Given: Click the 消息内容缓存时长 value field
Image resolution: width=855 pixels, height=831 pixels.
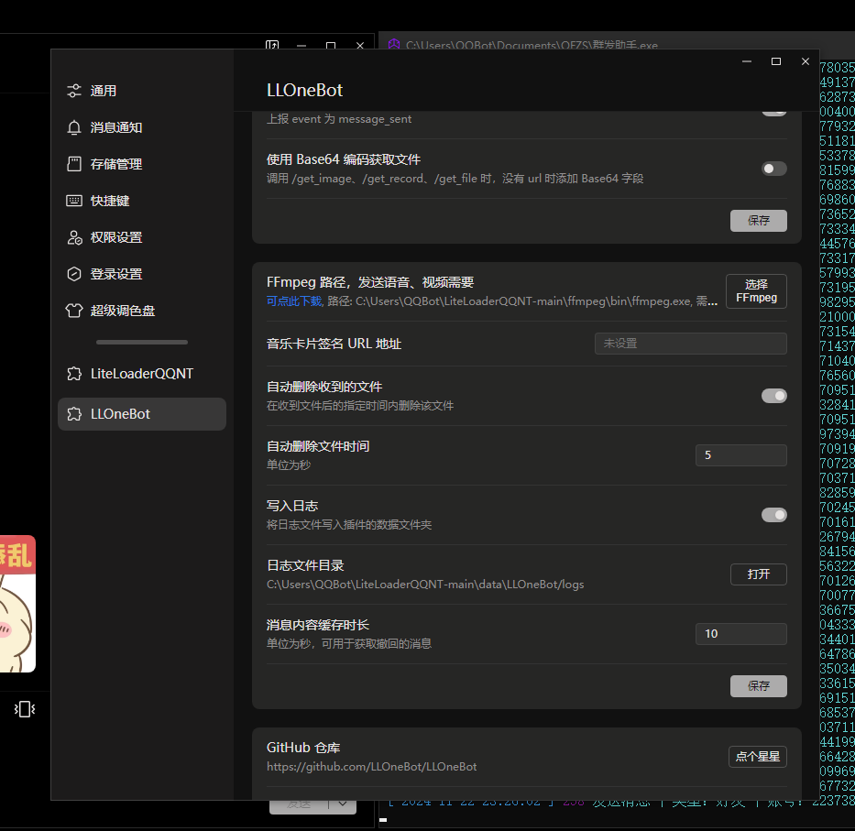Looking at the screenshot, I should (x=740, y=633).
